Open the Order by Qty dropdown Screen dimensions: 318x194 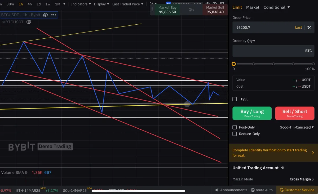[244, 41]
